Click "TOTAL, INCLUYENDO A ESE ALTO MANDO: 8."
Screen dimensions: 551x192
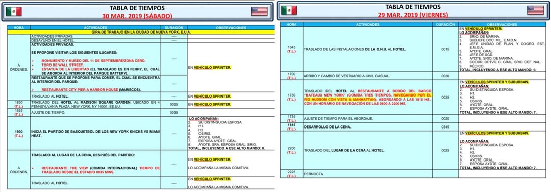227,148
